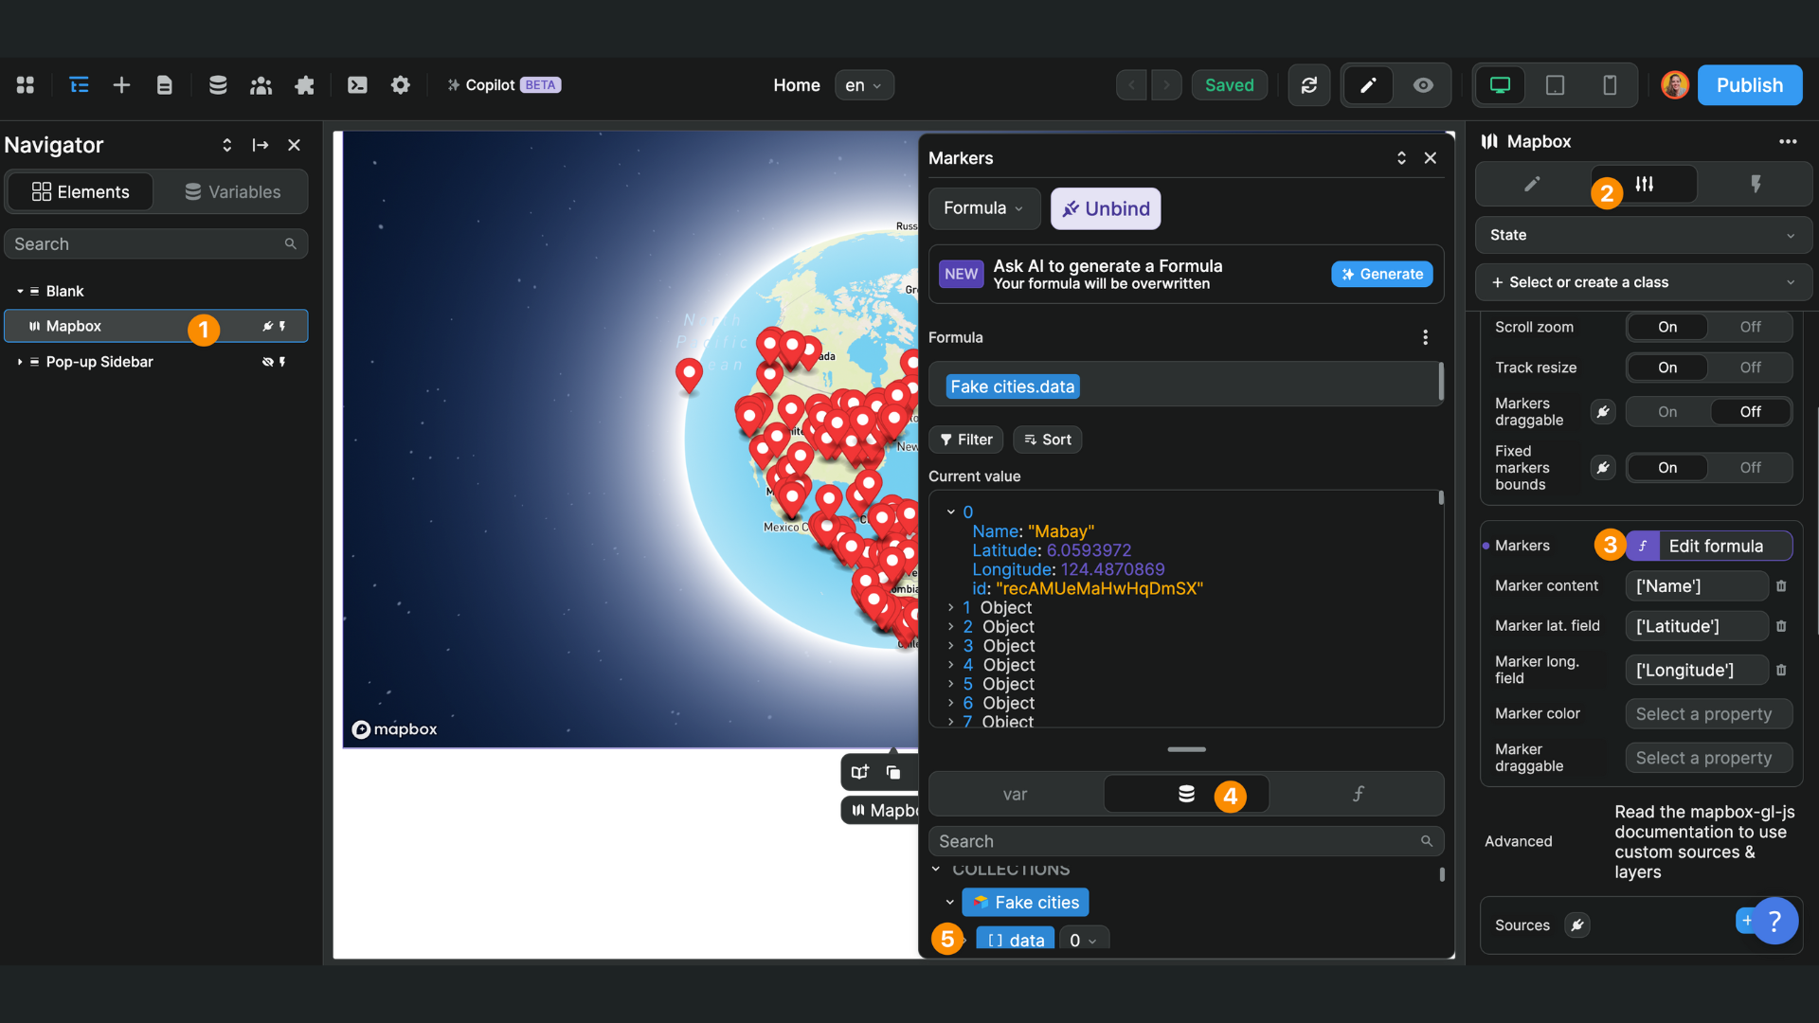Expand object 1 in Current value list
This screenshot has width=1819, height=1023.
953,607
